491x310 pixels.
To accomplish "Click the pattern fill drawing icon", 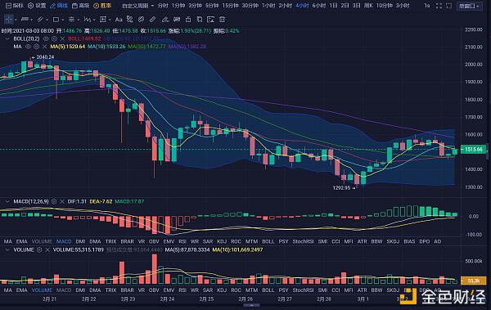I will tap(129, 20).
